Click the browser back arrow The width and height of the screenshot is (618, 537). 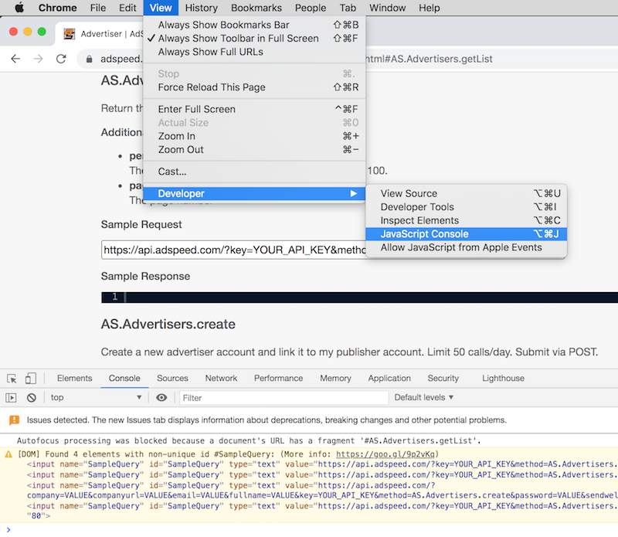(x=15, y=59)
